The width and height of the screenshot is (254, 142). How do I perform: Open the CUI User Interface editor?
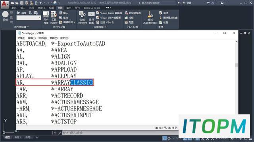pos(46,18)
